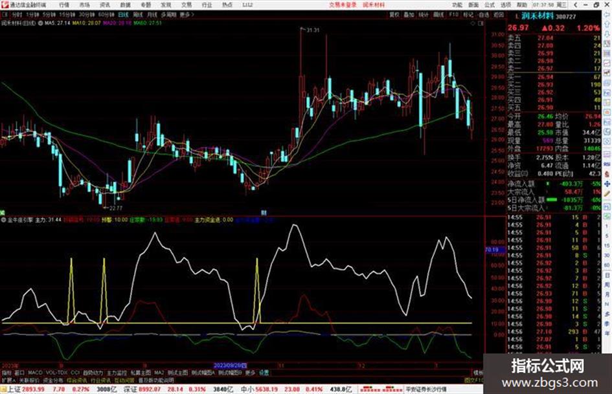Screen dimensions: 612x394
Task: Open the 帮助 menu at top right
Action: pos(522,5)
